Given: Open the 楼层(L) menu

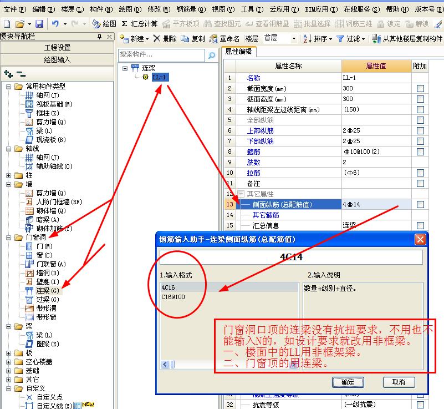Looking at the screenshot, I should (x=73, y=9).
